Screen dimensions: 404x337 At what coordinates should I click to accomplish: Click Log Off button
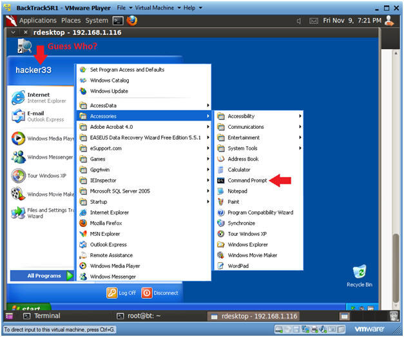(121, 293)
